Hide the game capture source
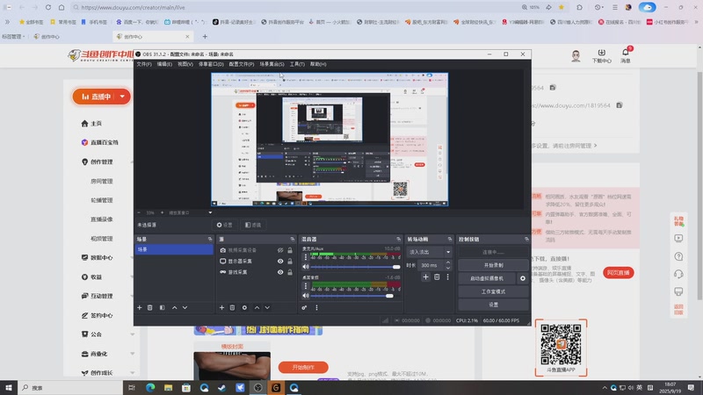The width and height of the screenshot is (703, 395). coord(280,272)
